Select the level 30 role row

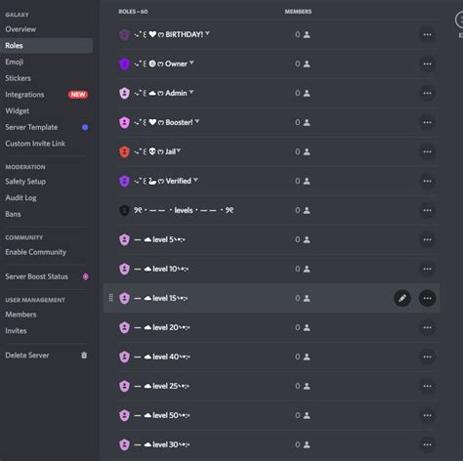click(272, 444)
